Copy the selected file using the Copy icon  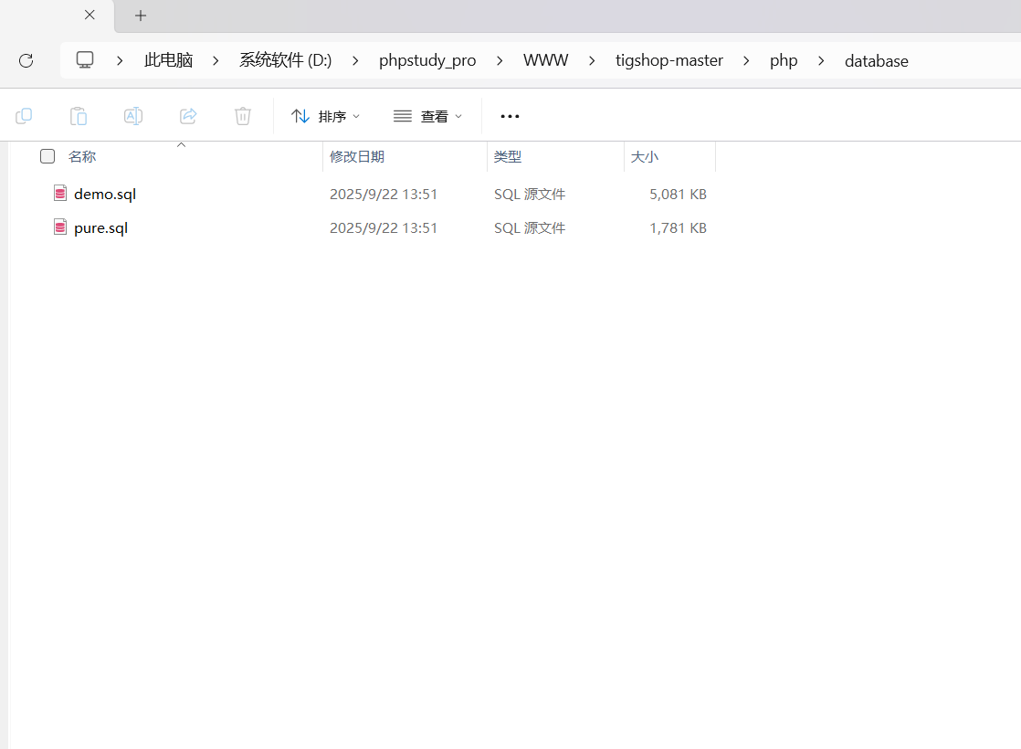pos(24,116)
